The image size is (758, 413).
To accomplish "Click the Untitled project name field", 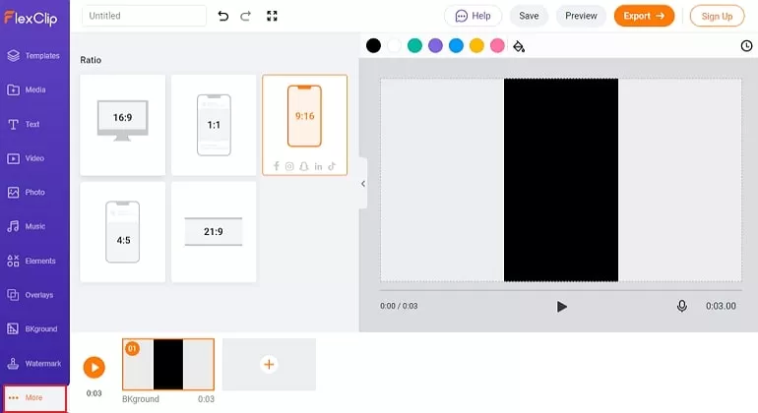I will 144,16.
